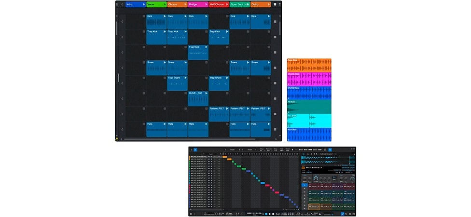Click the stop square in the empty Intro cell of the Hats row
471x217 pixels.
144,124
